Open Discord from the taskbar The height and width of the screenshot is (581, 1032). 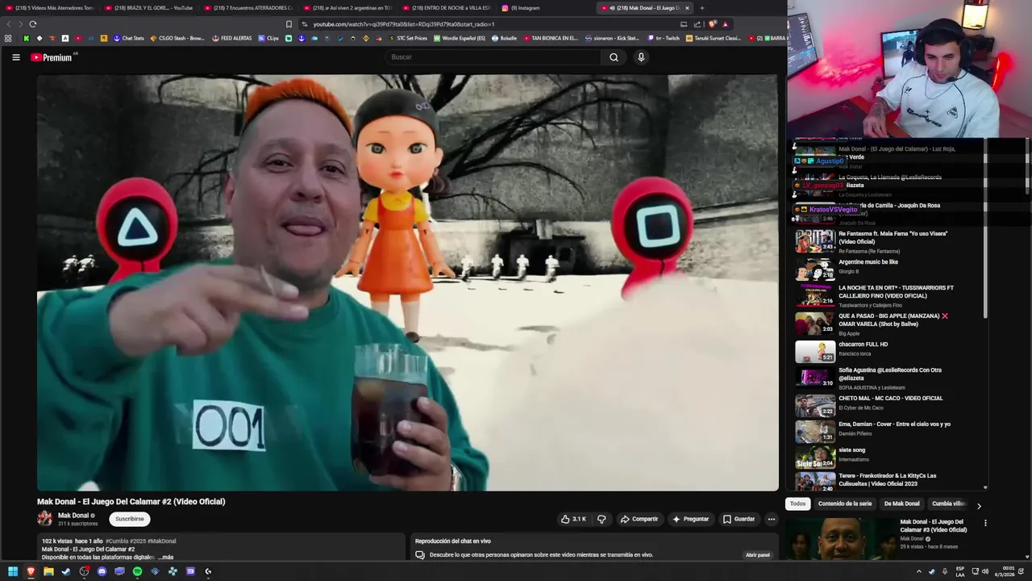(102, 571)
